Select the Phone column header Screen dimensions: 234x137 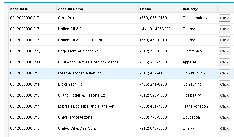tap(145, 9)
